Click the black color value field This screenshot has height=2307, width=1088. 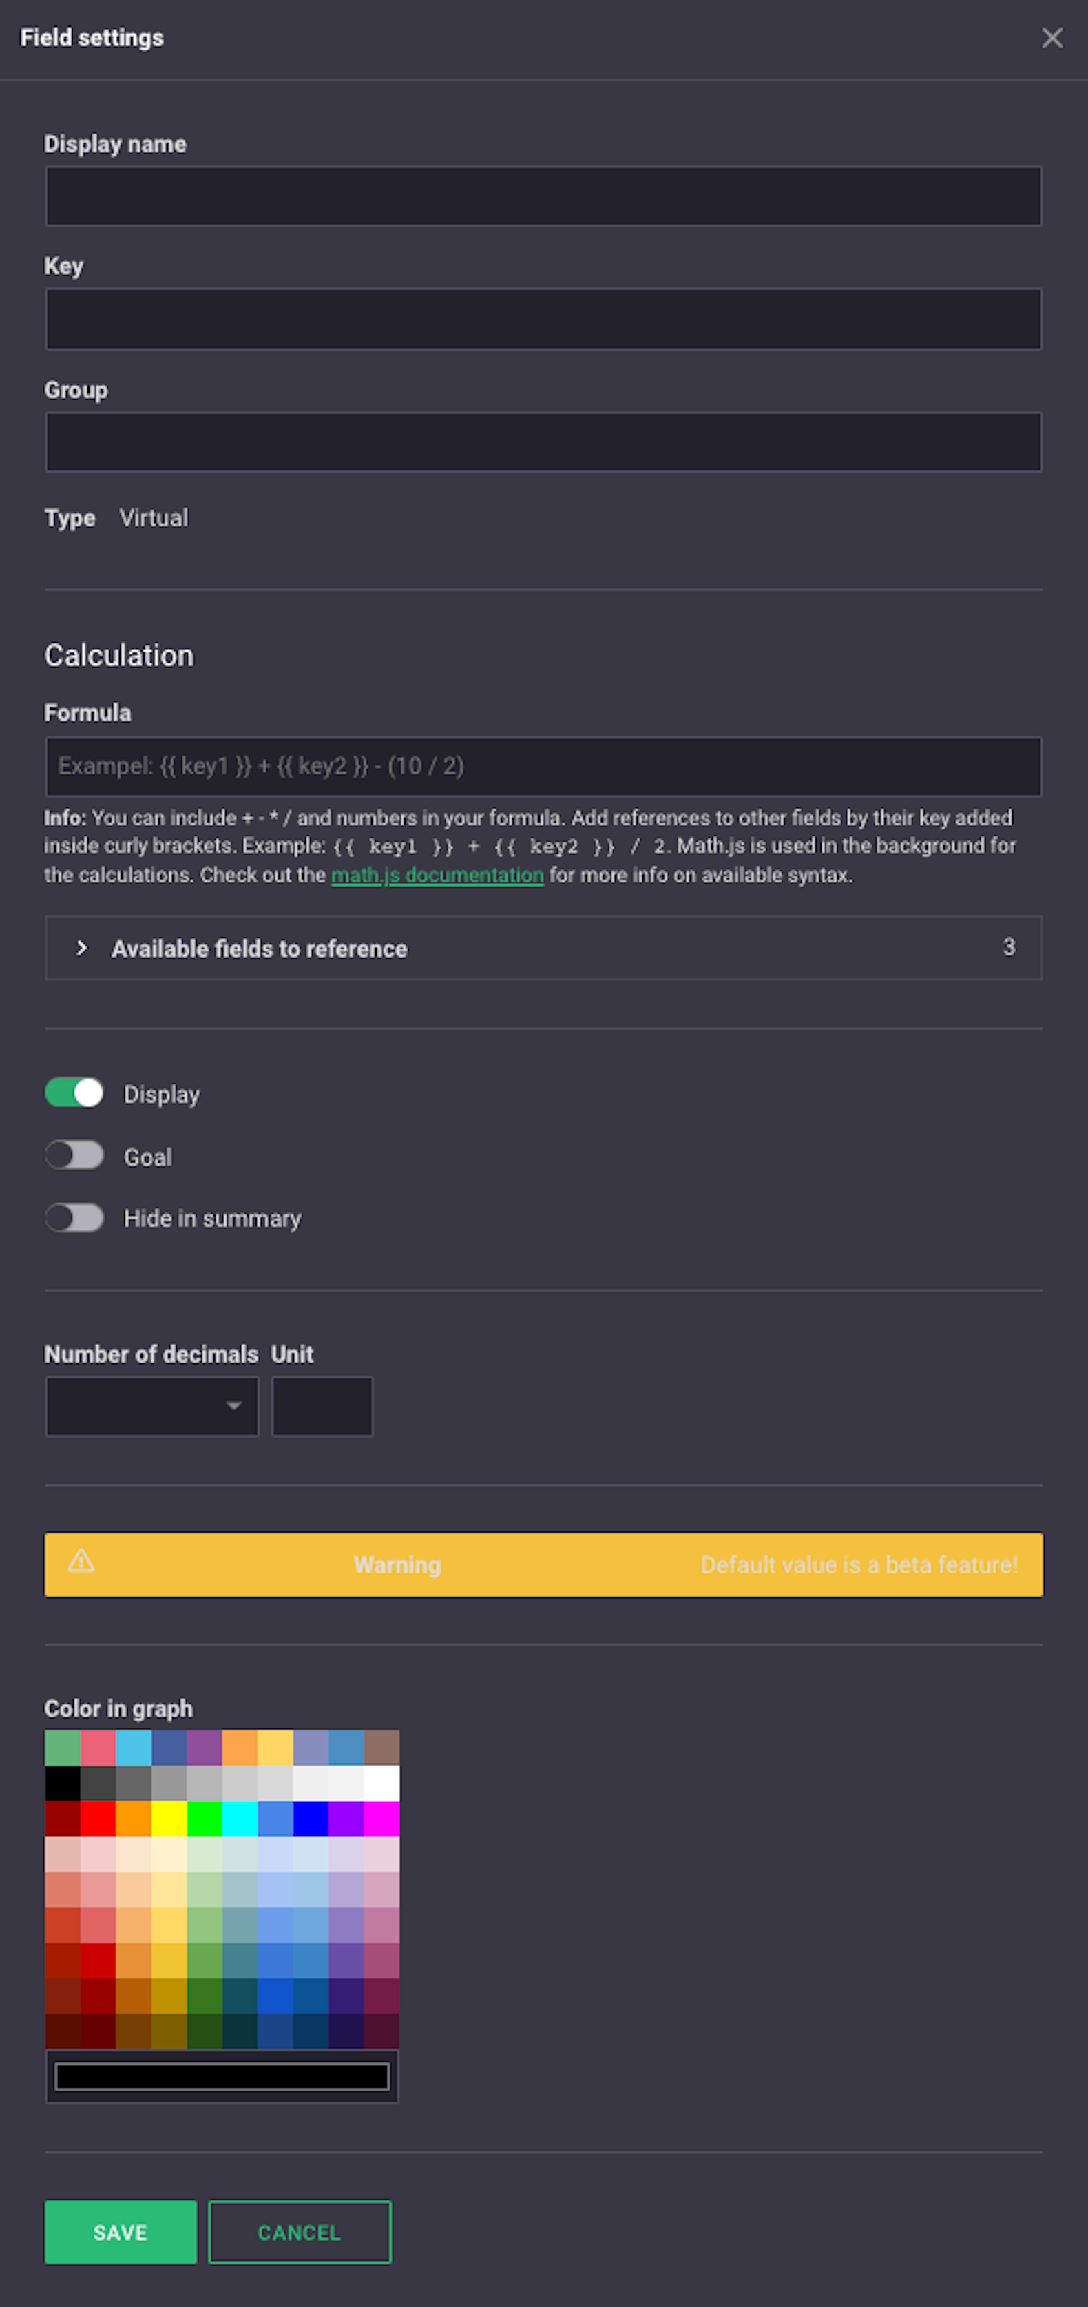tap(222, 2076)
